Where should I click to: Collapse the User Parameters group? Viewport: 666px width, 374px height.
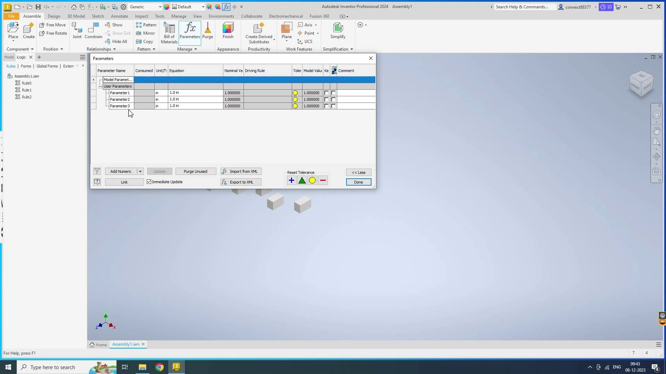tap(100, 86)
